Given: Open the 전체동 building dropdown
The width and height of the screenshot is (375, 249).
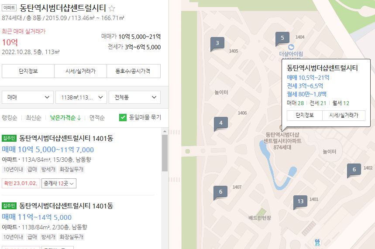Looking at the screenshot, I should pos(134,97).
